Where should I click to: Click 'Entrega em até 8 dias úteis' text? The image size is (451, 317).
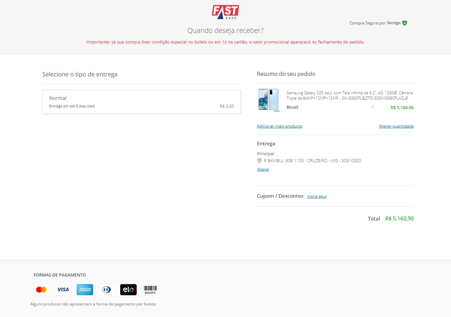[72, 106]
